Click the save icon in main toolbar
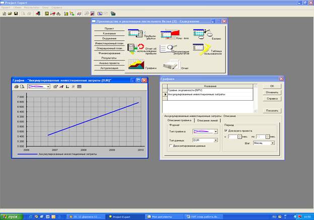The width and height of the screenshot is (314, 220). point(16,13)
